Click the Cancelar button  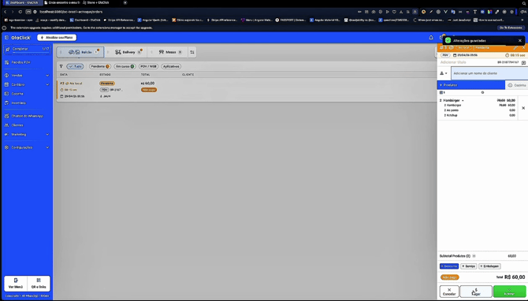449,292
